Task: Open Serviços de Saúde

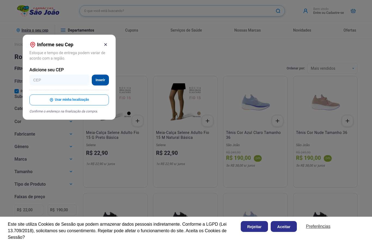Action: click(186, 30)
